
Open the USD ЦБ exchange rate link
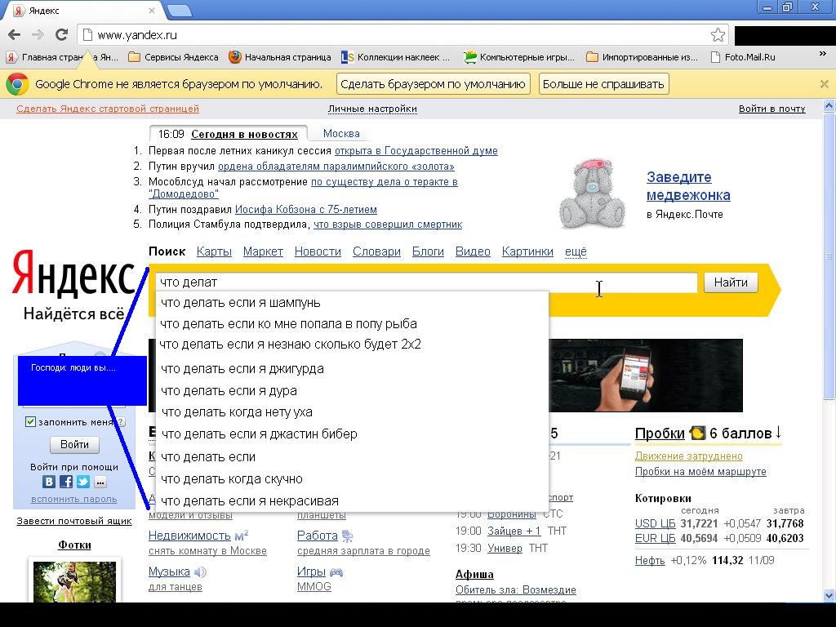tap(656, 523)
